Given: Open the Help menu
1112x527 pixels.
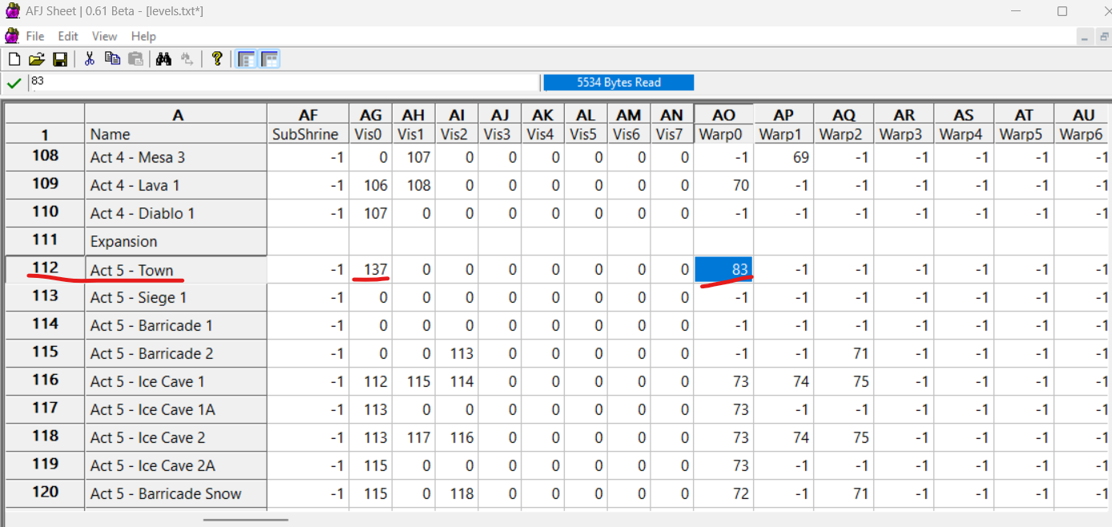Looking at the screenshot, I should pyautogui.click(x=143, y=36).
